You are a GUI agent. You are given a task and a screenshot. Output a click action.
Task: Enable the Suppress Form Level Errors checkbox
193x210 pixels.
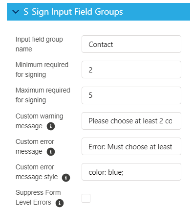[86, 198]
